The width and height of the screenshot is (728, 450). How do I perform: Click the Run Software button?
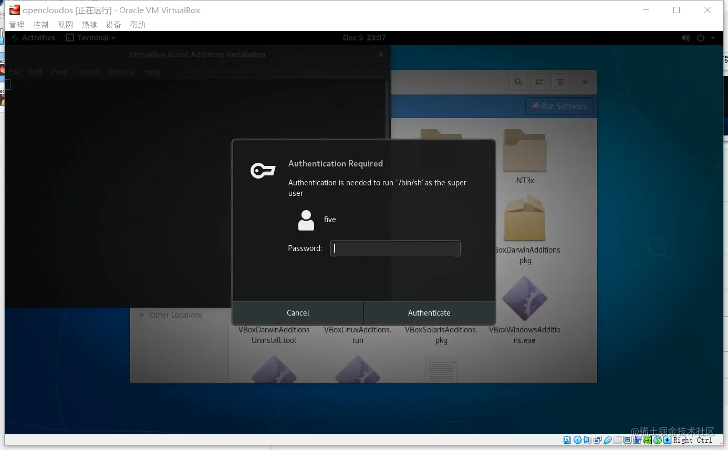(x=559, y=106)
